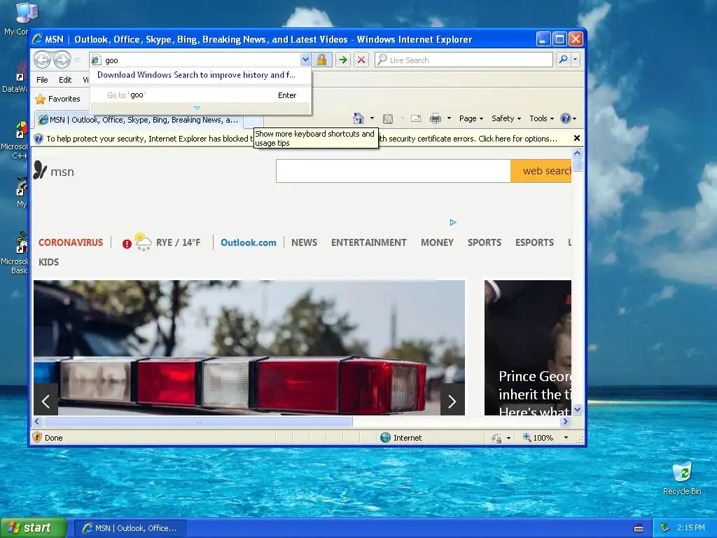This screenshot has height=538, width=717.
Task: Click the Forward navigation arrow
Action: 62,60
